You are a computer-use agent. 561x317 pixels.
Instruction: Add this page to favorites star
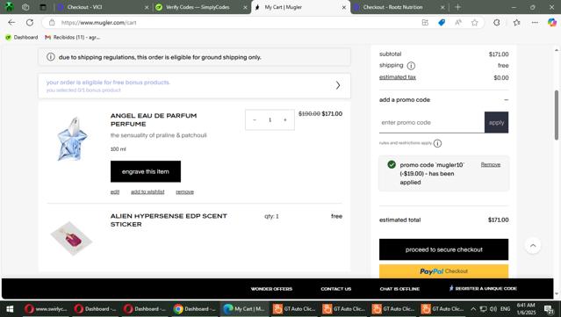tap(474, 23)
